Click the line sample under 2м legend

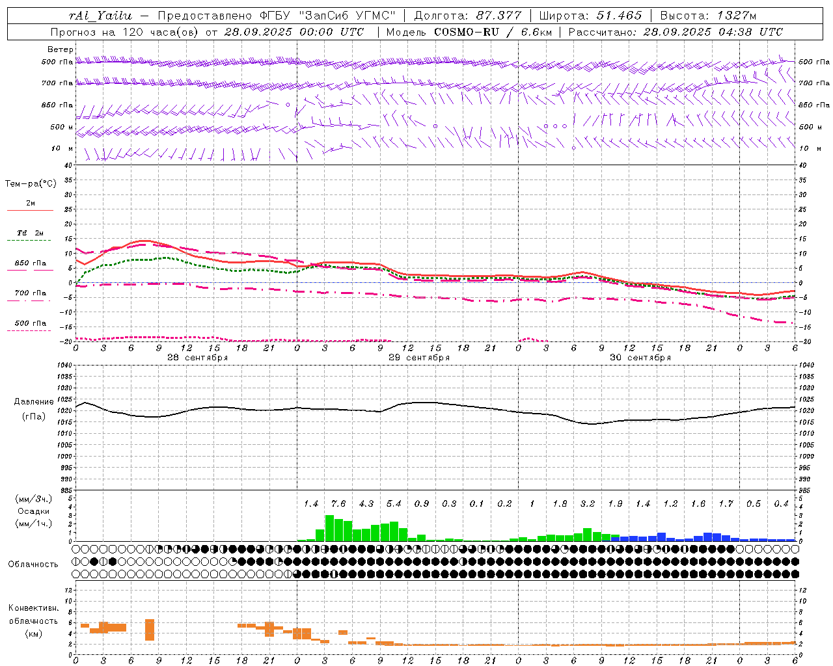pyautogui.click(x=30, y=211)
